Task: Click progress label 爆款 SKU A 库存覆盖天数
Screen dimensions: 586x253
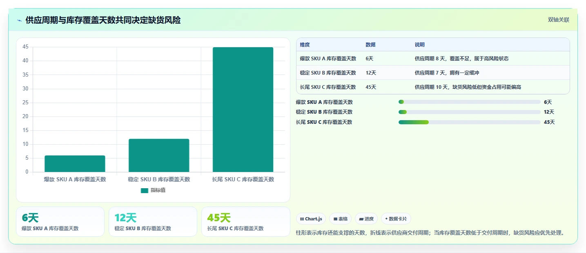Action: 324,102
